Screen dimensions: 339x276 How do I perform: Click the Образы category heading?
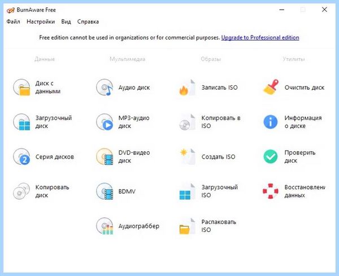pos(211,59)
